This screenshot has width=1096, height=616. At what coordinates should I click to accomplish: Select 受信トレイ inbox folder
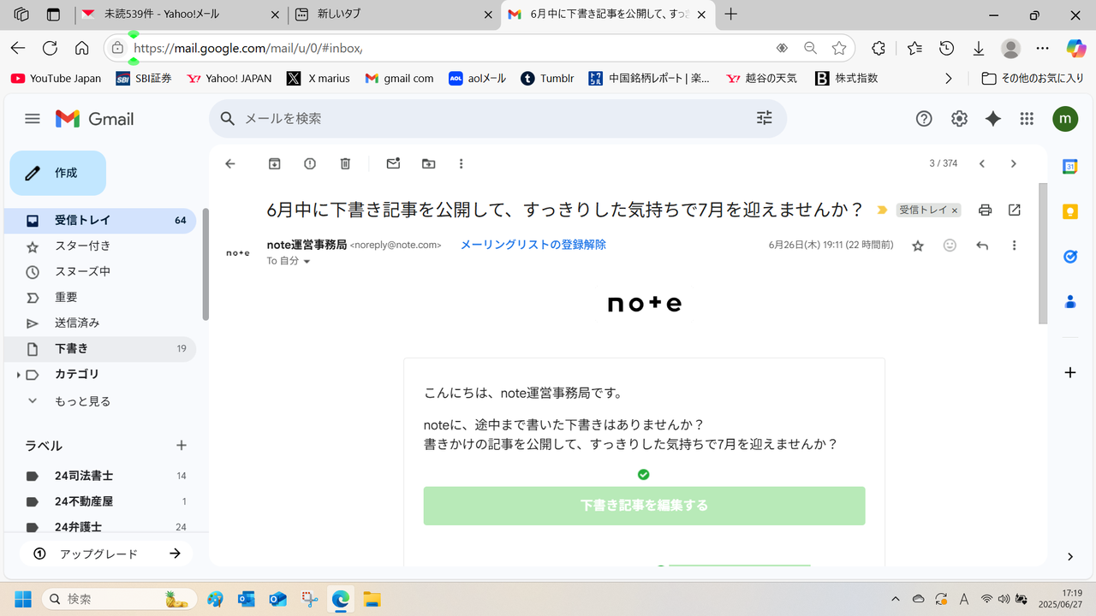[100, 220]
